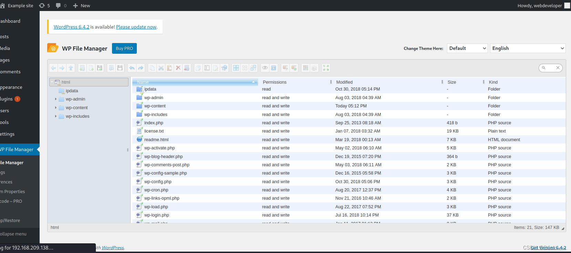Clear the file search with the X
The image size is (571, 253).
(x=558, y=68)
